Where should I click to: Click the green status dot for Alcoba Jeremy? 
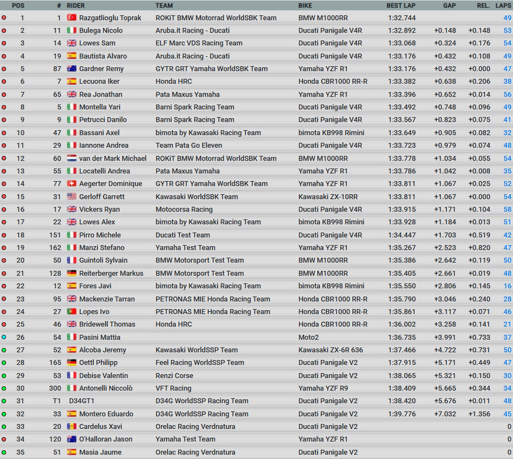(4, 350)
